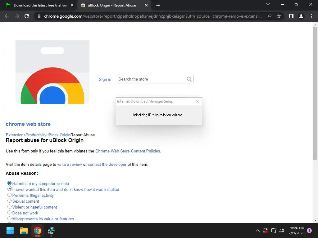Click the search magnifier icon in store
Screen dimensions: 318x238
click(189, 79)
